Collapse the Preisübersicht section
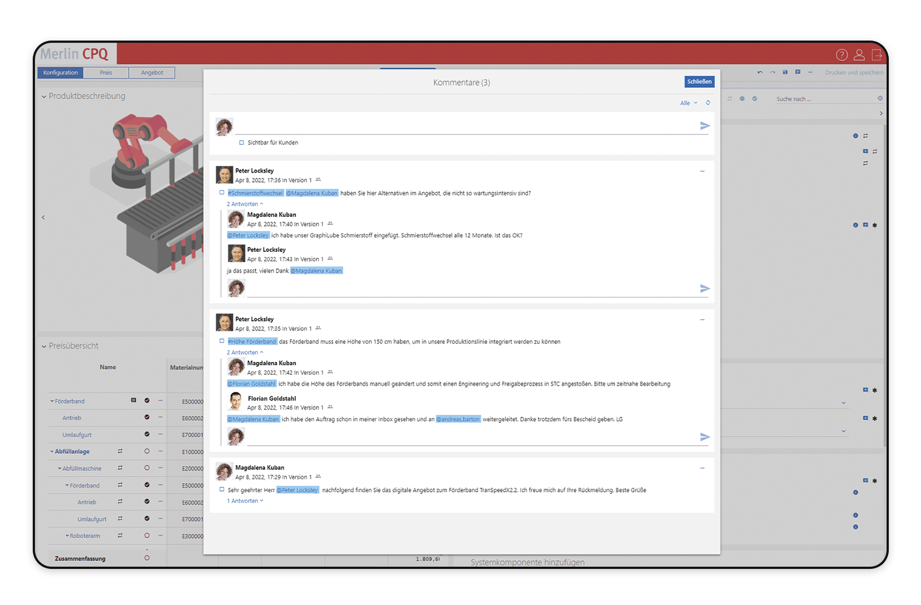921x605 pixels. (44, 346)
